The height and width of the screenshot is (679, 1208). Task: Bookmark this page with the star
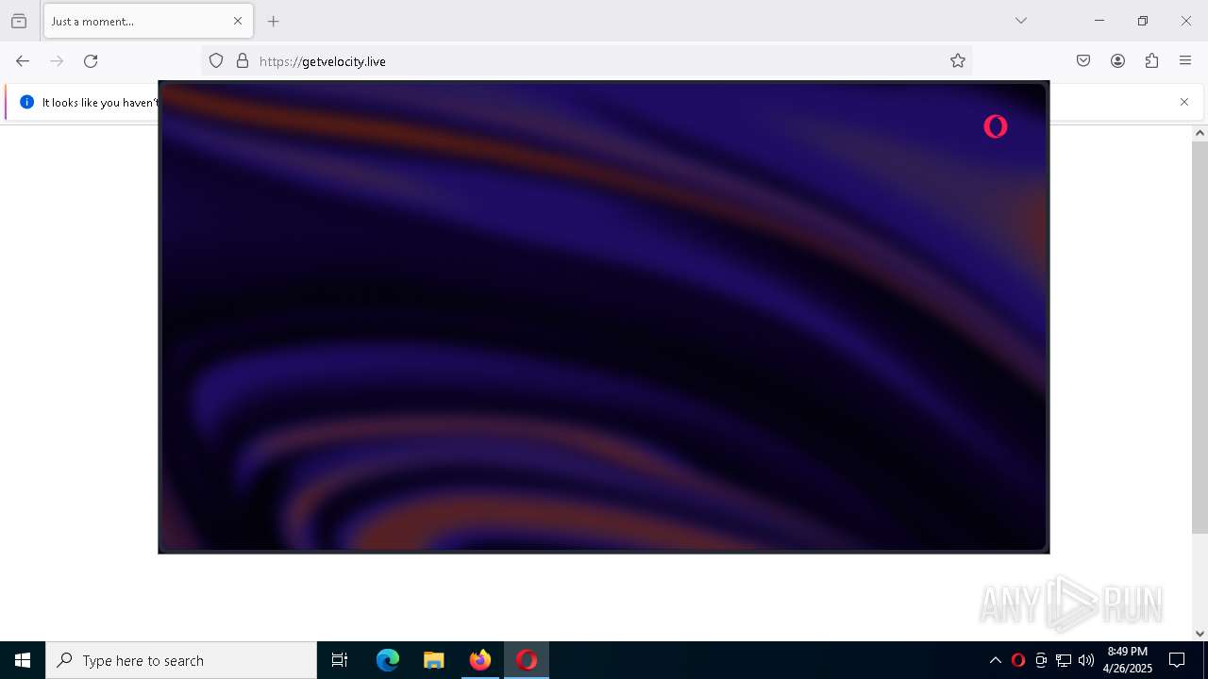click(958, 61)
